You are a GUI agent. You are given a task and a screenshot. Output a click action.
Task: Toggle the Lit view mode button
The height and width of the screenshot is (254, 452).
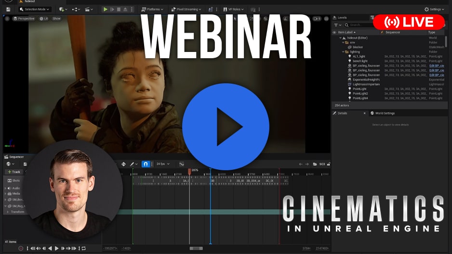coord(44,19)
